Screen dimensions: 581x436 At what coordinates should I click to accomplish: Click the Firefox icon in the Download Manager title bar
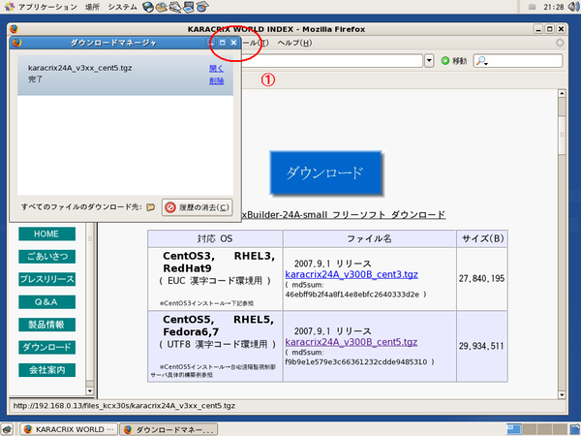tap(16, 43)
